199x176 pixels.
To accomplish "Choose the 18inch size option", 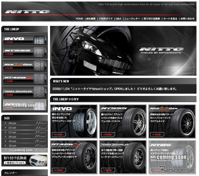I will (x=25, y=146).
